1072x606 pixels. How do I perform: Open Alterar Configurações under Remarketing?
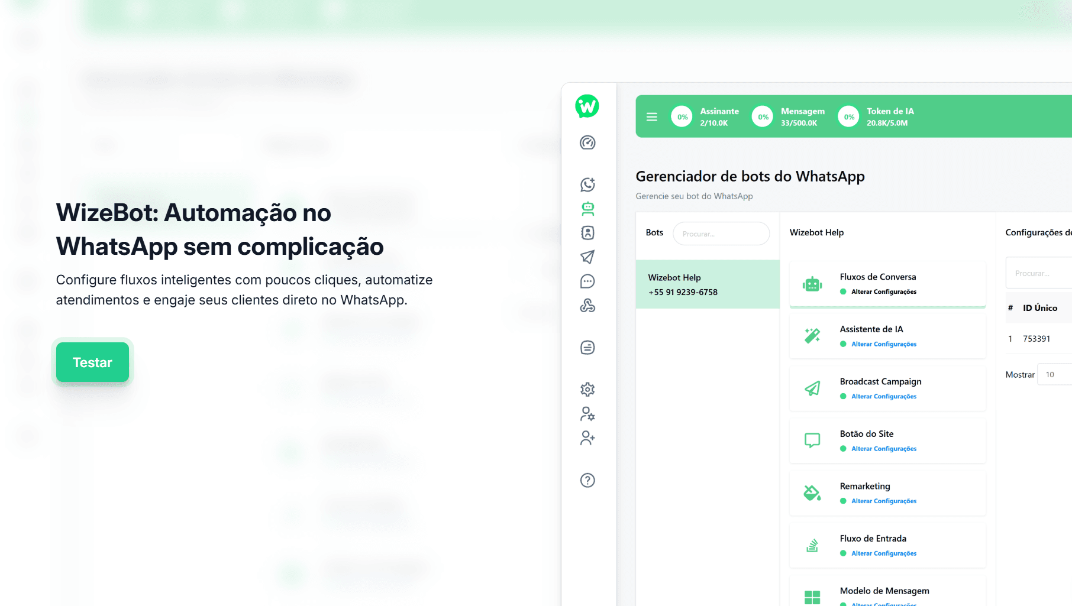click(884, 501)
